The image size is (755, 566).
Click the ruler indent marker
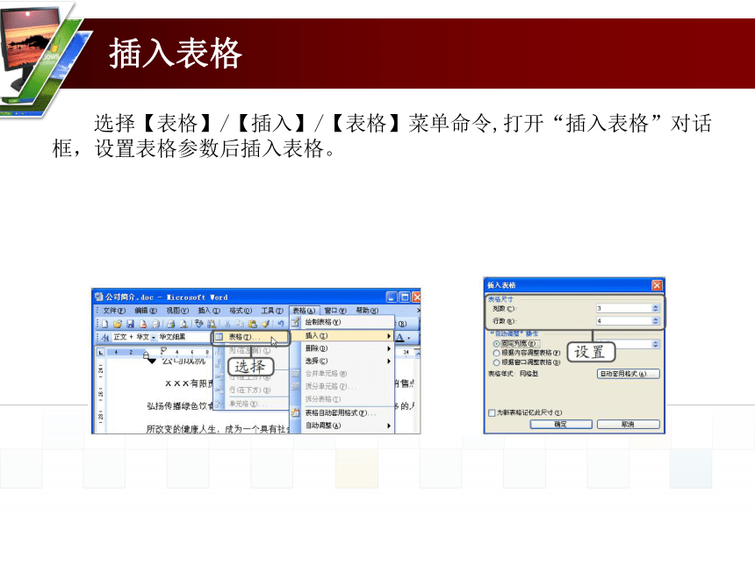point(147,355)
